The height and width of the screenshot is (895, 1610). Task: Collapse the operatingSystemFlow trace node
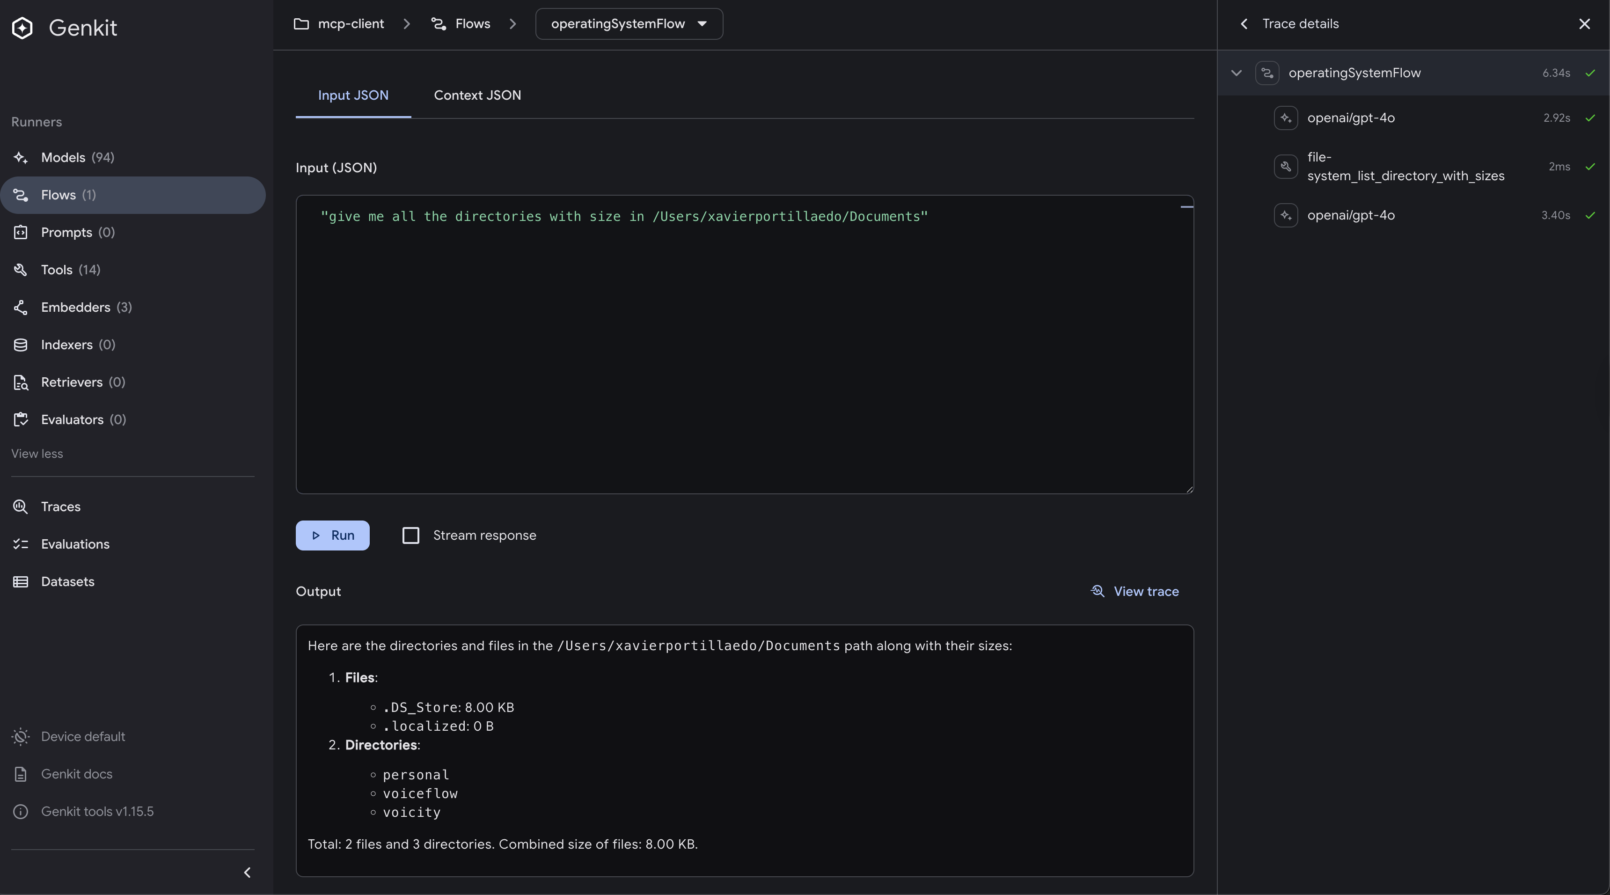tap(1236, 73)
